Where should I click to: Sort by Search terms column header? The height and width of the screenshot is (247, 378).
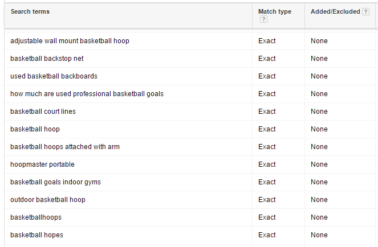(x=30, y=11)
